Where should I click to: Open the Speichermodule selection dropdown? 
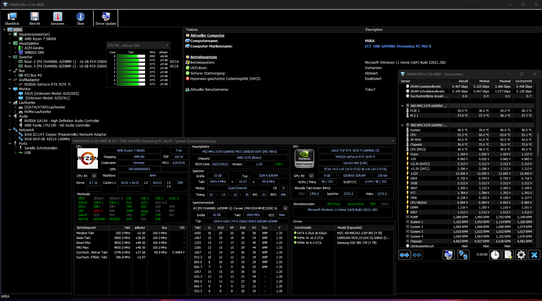(285, 208)
